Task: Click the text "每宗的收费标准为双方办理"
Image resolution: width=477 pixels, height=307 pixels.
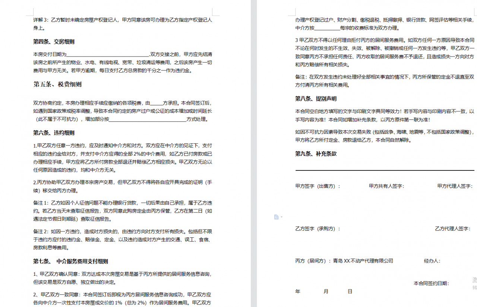Action: (369, 28)
